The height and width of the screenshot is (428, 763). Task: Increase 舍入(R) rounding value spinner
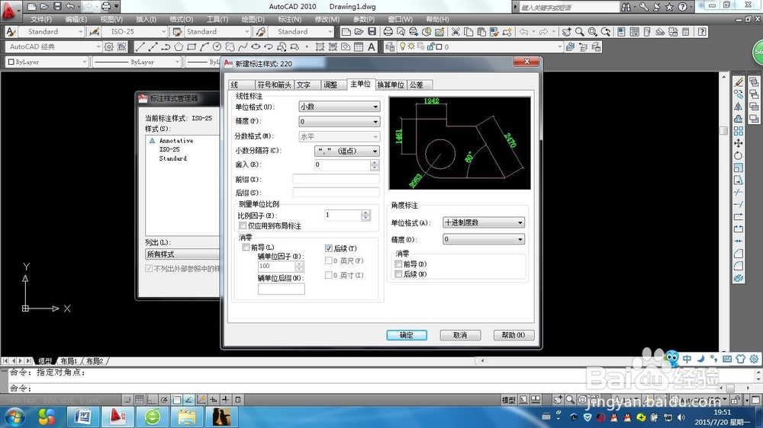click(374, 162)
